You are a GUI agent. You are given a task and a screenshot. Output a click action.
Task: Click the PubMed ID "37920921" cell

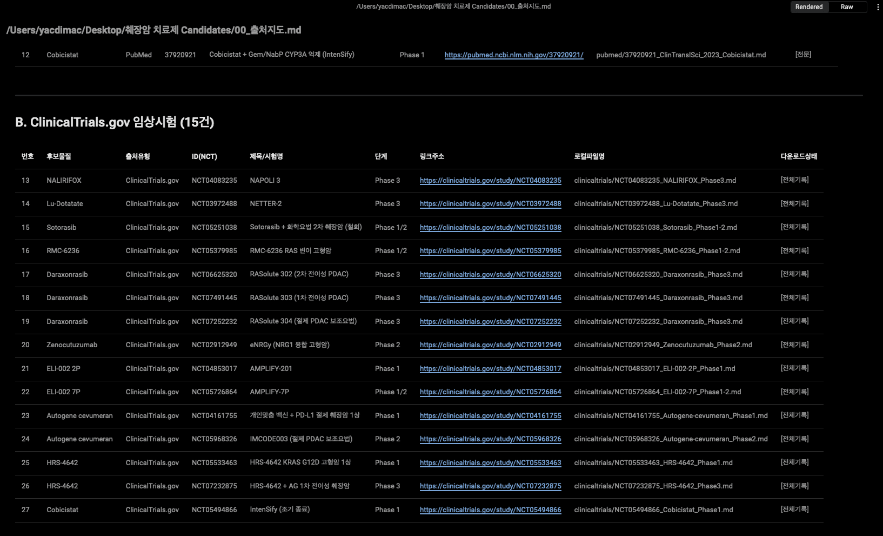180,55
